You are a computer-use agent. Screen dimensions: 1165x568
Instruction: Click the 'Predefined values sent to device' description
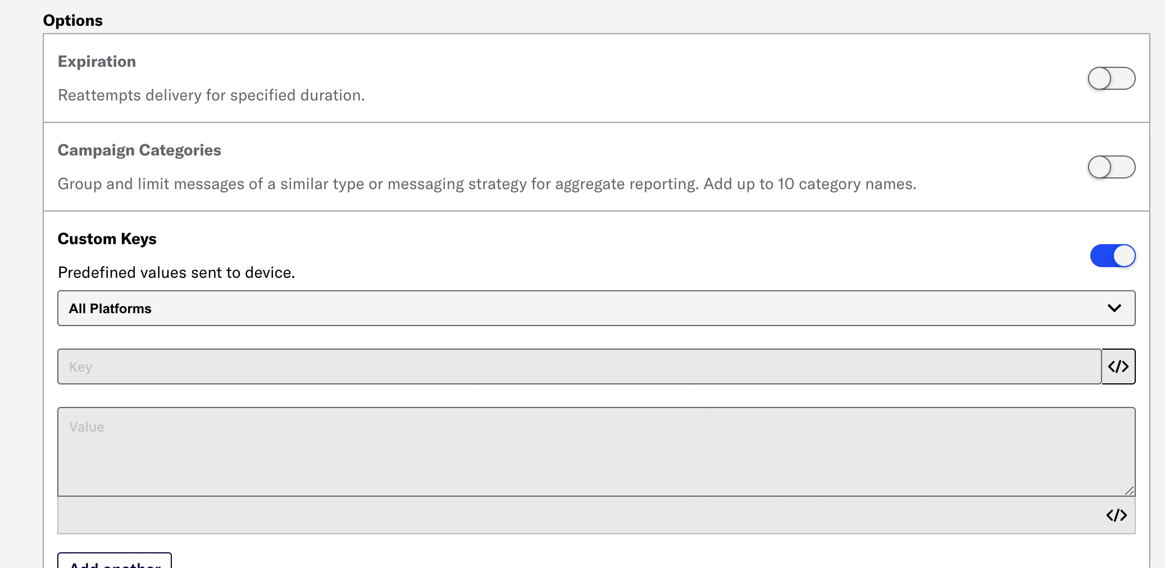tap(176, 272)
